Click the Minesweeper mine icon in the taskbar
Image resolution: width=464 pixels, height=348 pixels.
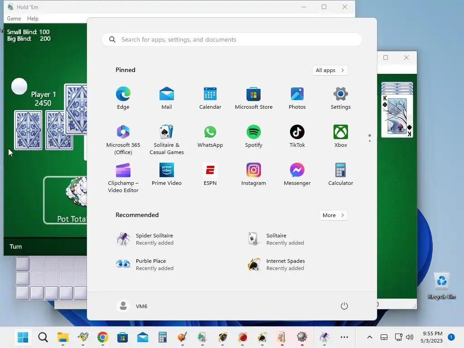[x=301, y=337]
